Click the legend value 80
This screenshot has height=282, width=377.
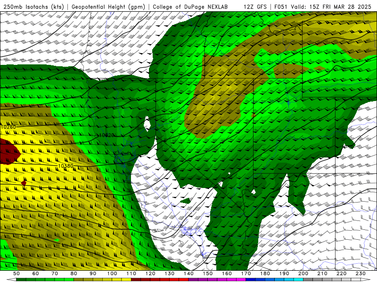pos(74,274)
